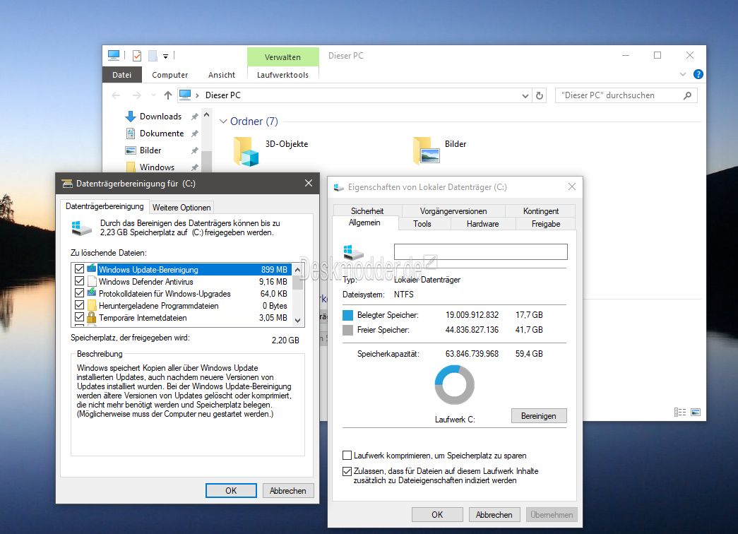Close the Datenträgerbereinigung dialog
Image resolution: width=738 pixels, height=534 pixels.
pyautogui.click(x=309, y=183)
